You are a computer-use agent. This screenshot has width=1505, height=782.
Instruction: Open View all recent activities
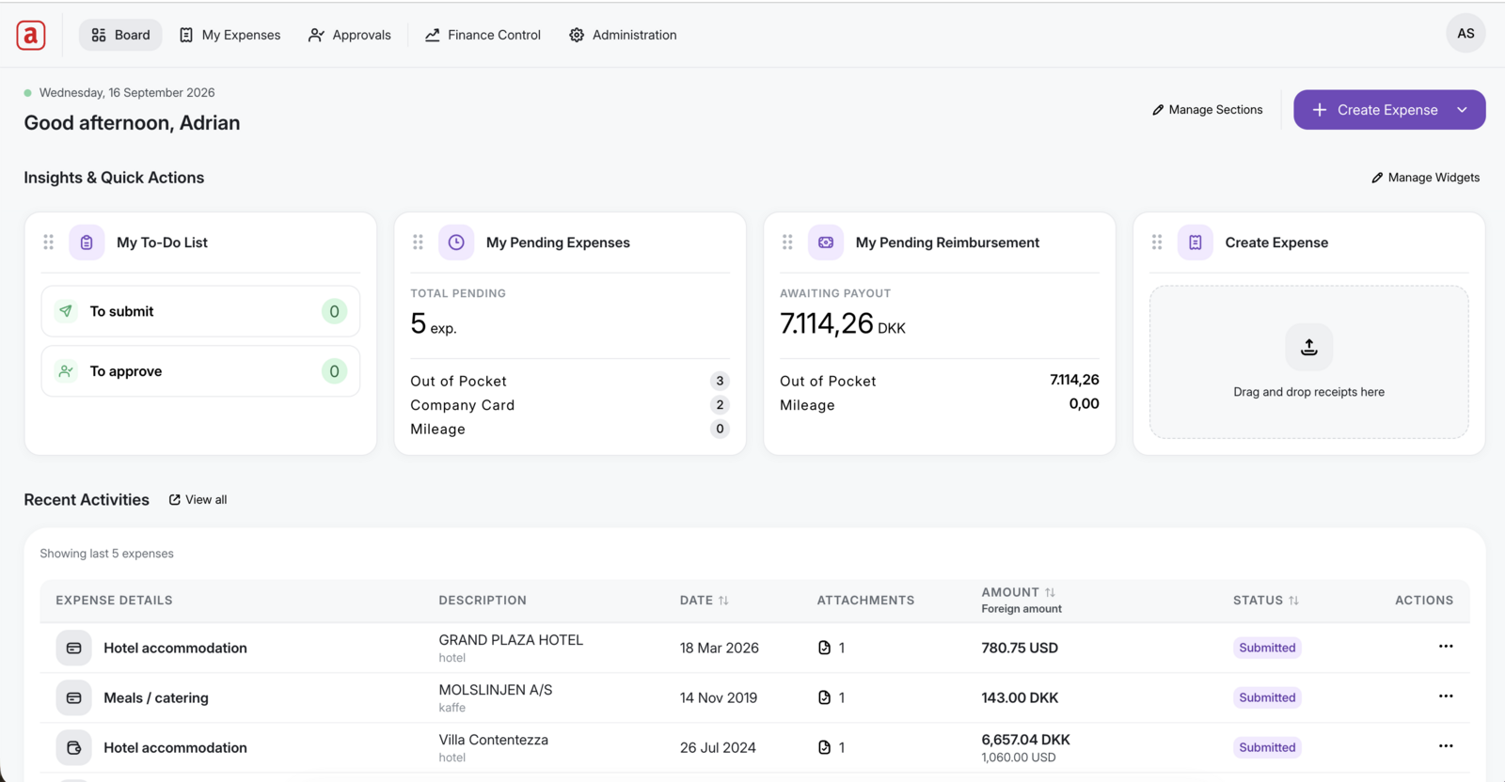coord(198,500)
